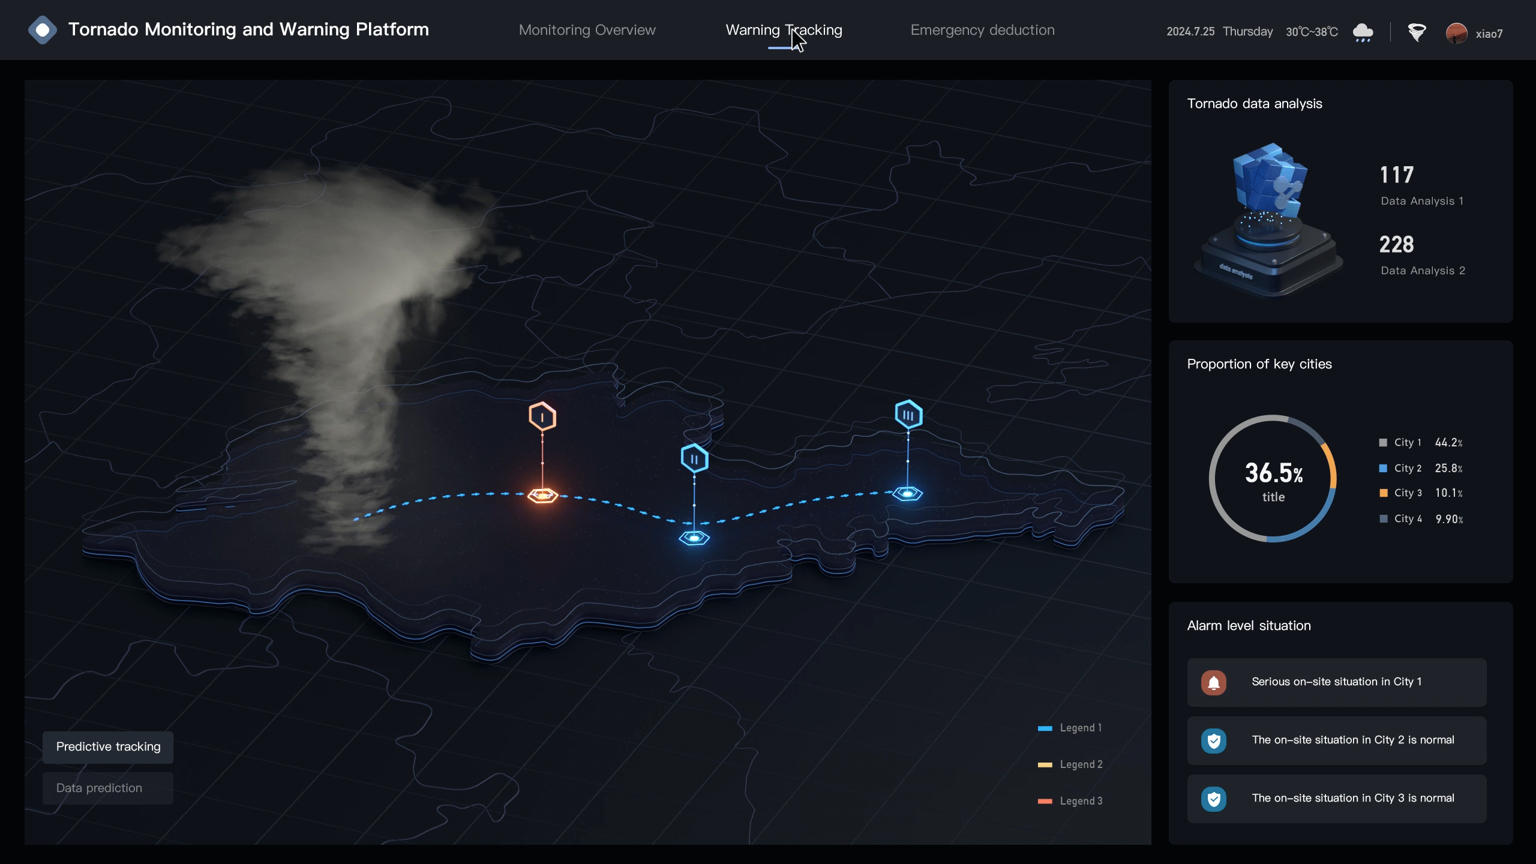Click blue base point under marker II
This screenshot has height=864, width=1536.
coord(694,538)
